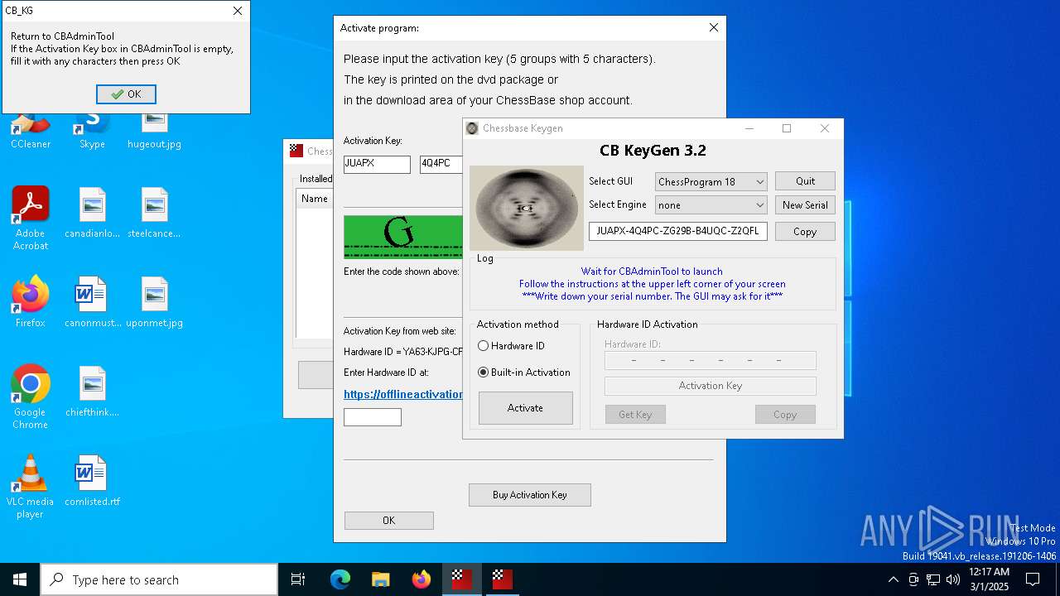This screenshot has height=596, width=1060.
Task: Click the clock showing 12:17 AM
Action: (989, 579)
